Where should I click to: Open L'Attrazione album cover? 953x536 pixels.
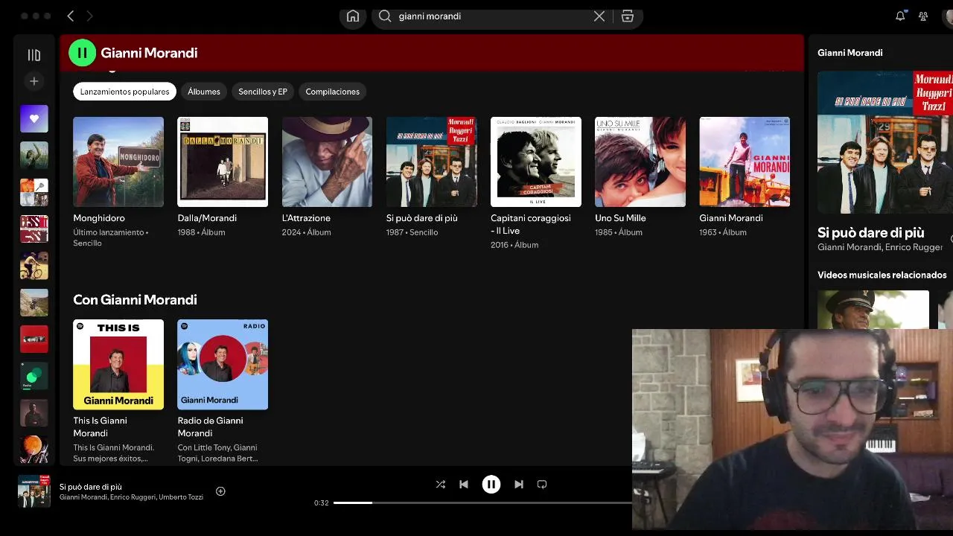pos(327,162)
